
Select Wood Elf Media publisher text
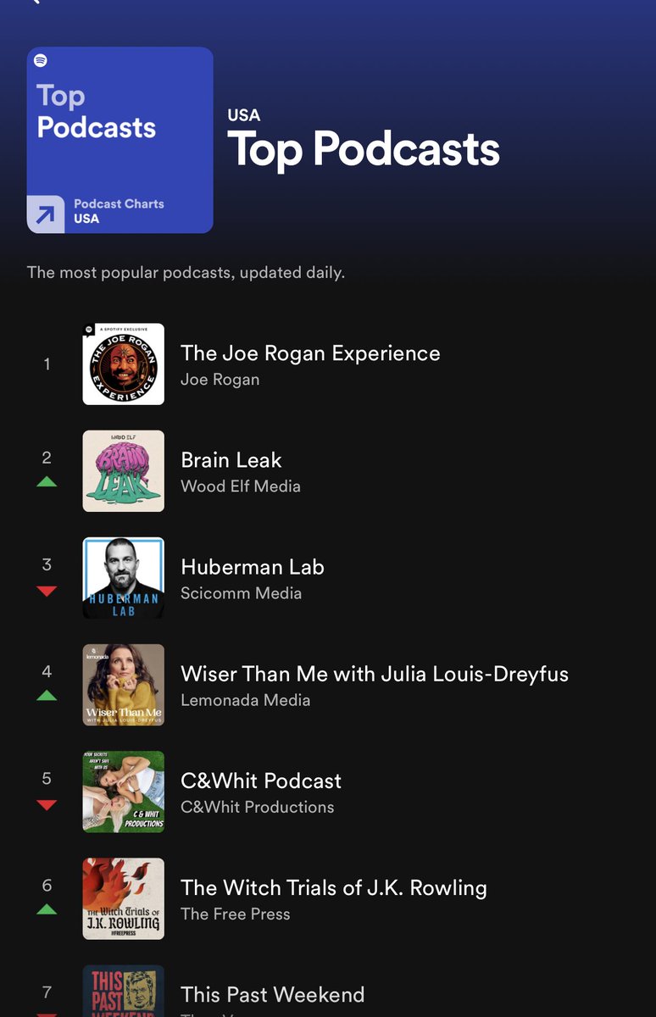241,486
